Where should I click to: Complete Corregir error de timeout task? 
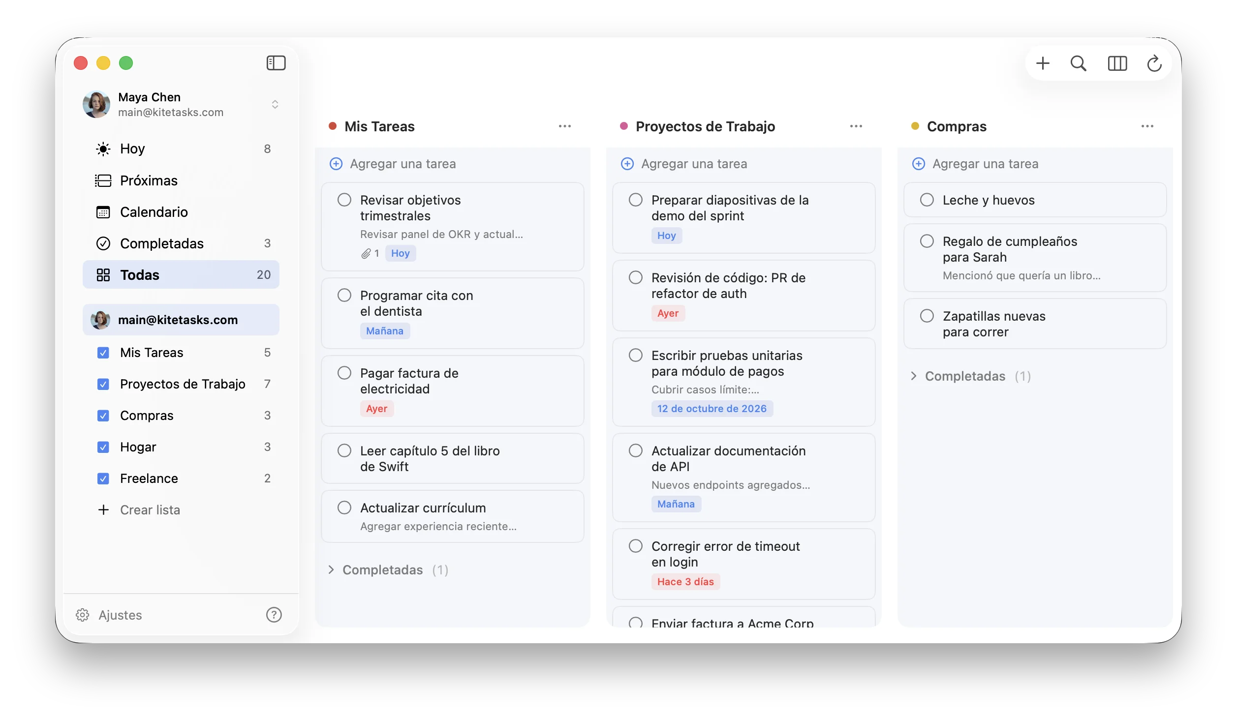pyautogui.click(x=636, y=546)
